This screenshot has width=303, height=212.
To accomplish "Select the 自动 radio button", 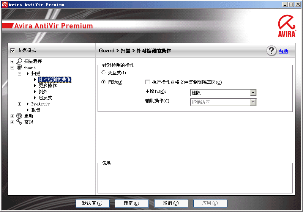I will pos(104,82).
